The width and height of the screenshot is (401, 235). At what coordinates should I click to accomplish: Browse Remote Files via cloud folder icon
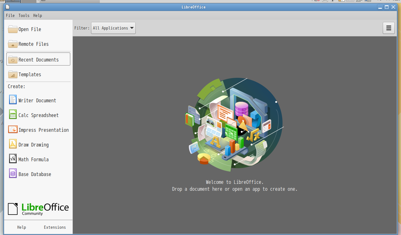(x=13, y=44)
